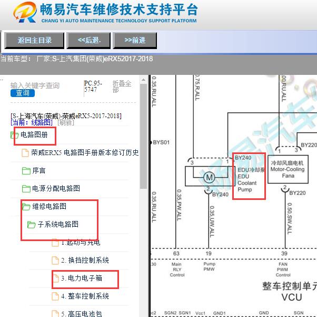This screenshot has width=317, height=317.
Task: Click the folder icon beside 电路图册
Action: click(x=15, y=135)
